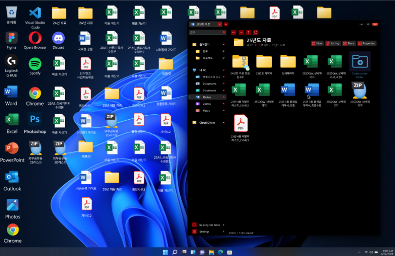
Task: Go up one folder level in explorer
Action: [x=248, y=33]
